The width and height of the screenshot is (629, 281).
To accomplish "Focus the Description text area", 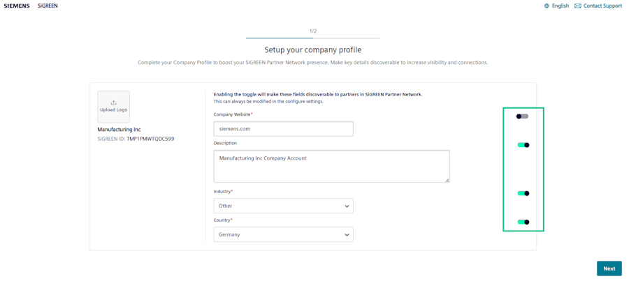I will tap(331, 166).
